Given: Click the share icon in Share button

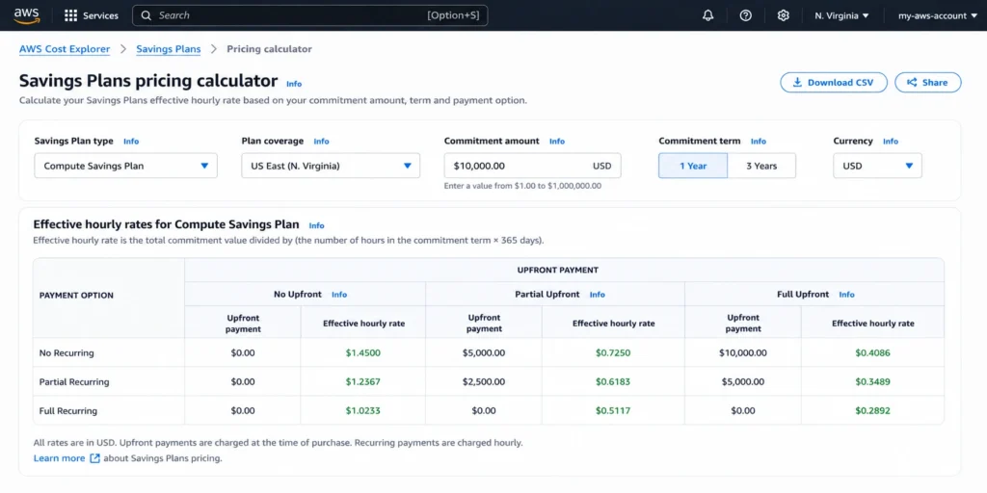Looking at the screenshot, I should point(912,83).
